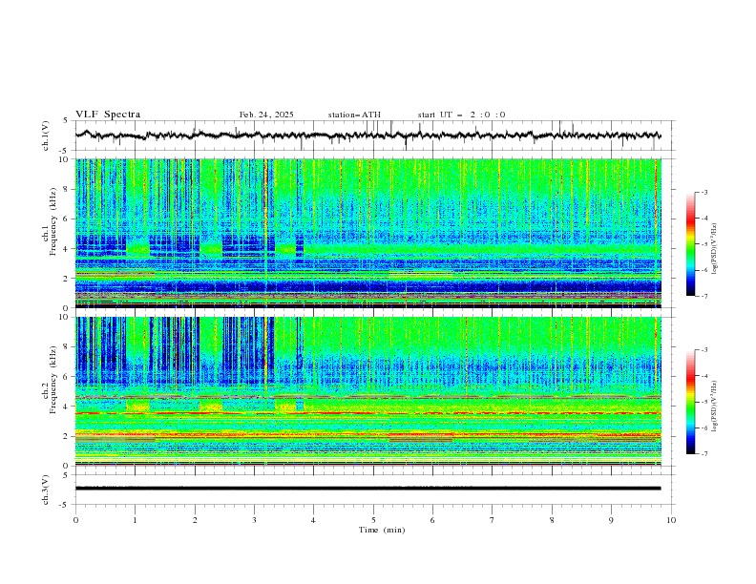Click inside the ch.1 spectrogram panel
The width and height of the screenshot is (756, 584).
pos(368,233)
